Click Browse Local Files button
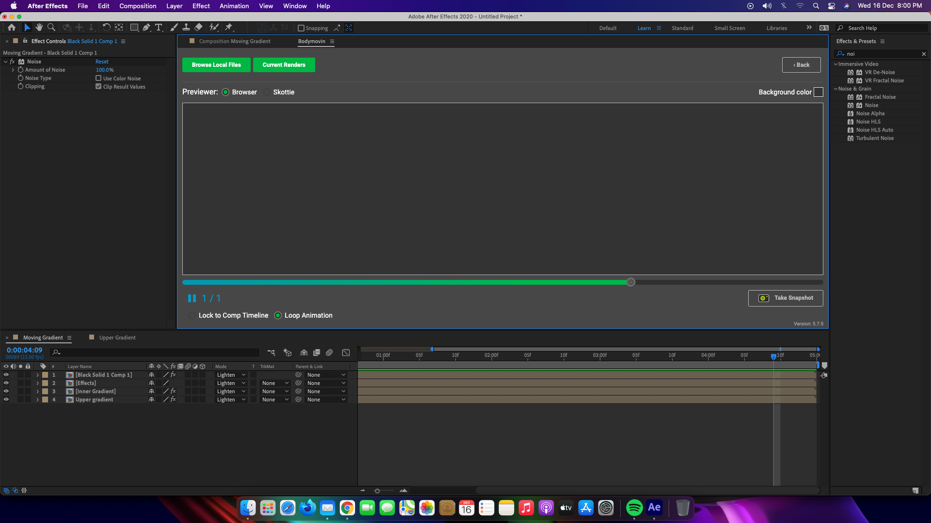The height and width of the screenshot is (523, 931). (216, 65)
